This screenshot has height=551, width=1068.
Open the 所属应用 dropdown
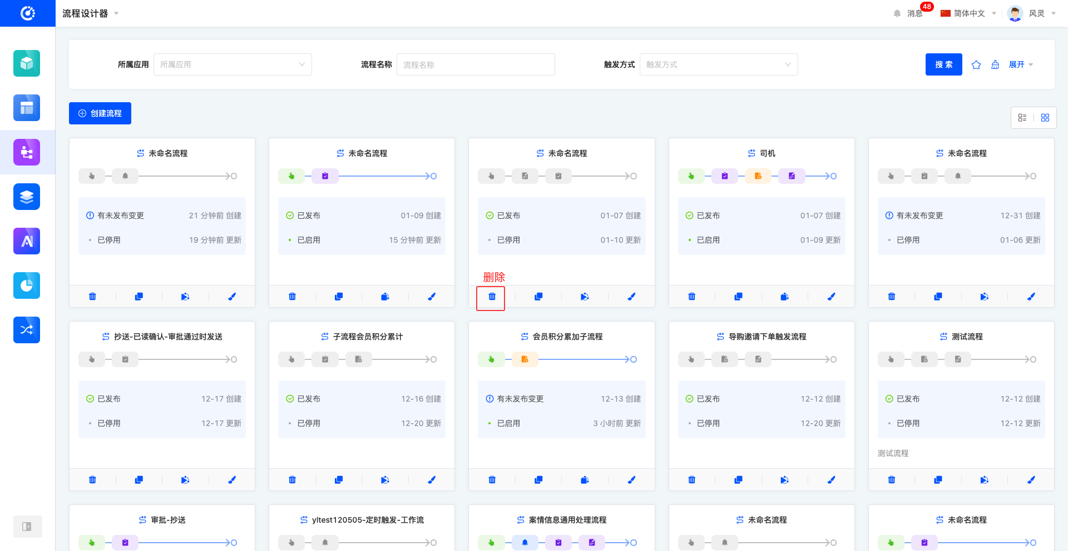pos(233,64)
